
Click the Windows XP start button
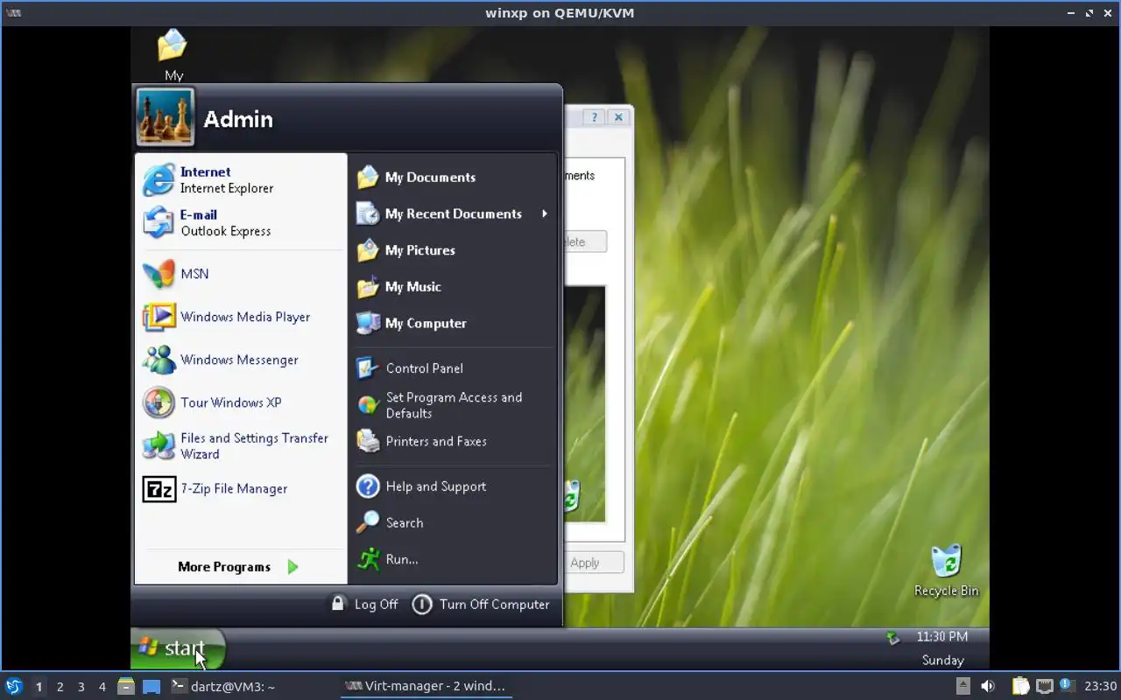[178, 648]
